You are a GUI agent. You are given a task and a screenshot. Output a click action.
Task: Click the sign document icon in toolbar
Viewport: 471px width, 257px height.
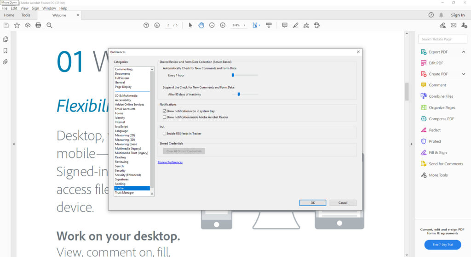point(306,25)
